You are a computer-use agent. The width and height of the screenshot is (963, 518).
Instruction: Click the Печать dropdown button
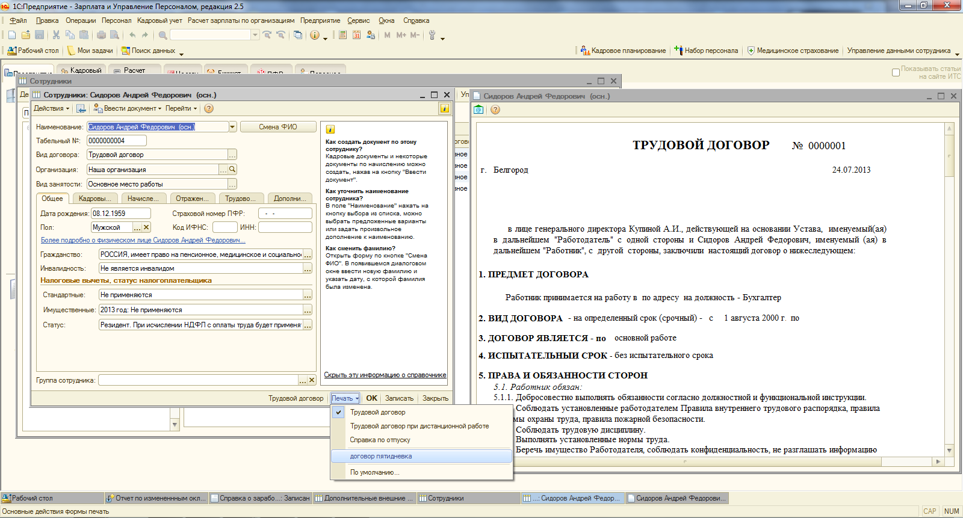click(x=345, y=398)
